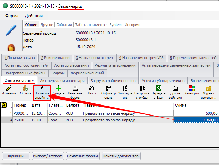The image size is (219, 165).
Task: Click the Импорт/Экспорт button
Action: click(48, 156)
